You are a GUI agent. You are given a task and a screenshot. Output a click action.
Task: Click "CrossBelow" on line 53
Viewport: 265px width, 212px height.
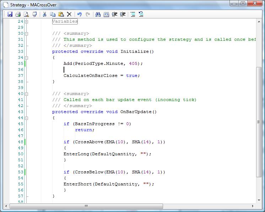[x=89, y=172]
